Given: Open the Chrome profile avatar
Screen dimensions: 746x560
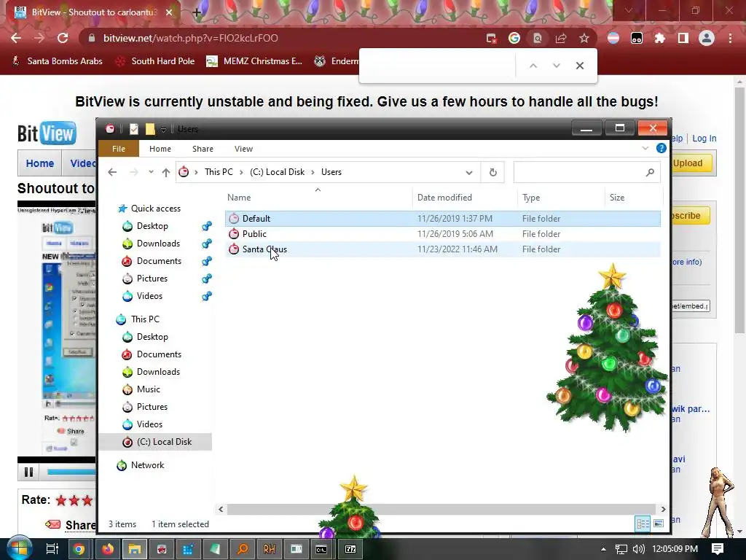Looking at the screenshot, I should point(707,38).
